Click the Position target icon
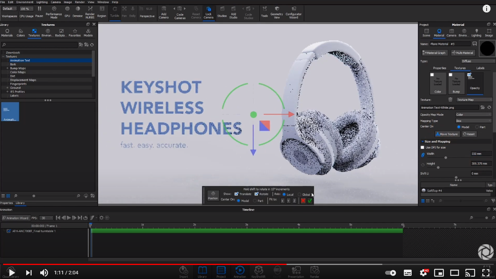This screenshot has height=279, width=496. 213,196
